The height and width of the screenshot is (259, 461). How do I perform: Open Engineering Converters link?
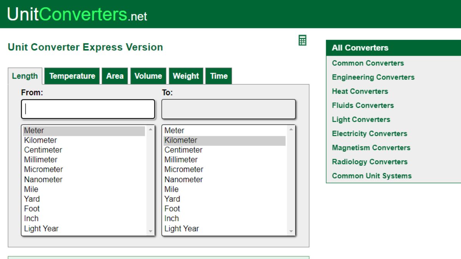(x=373, y=77)
